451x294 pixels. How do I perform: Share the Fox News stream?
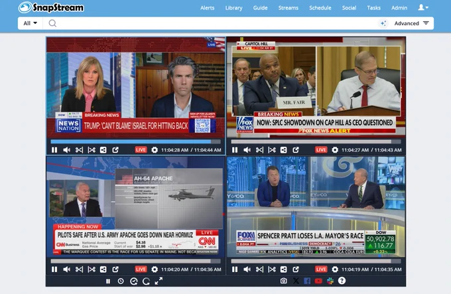pyautogui.click(x=284, y=150)
